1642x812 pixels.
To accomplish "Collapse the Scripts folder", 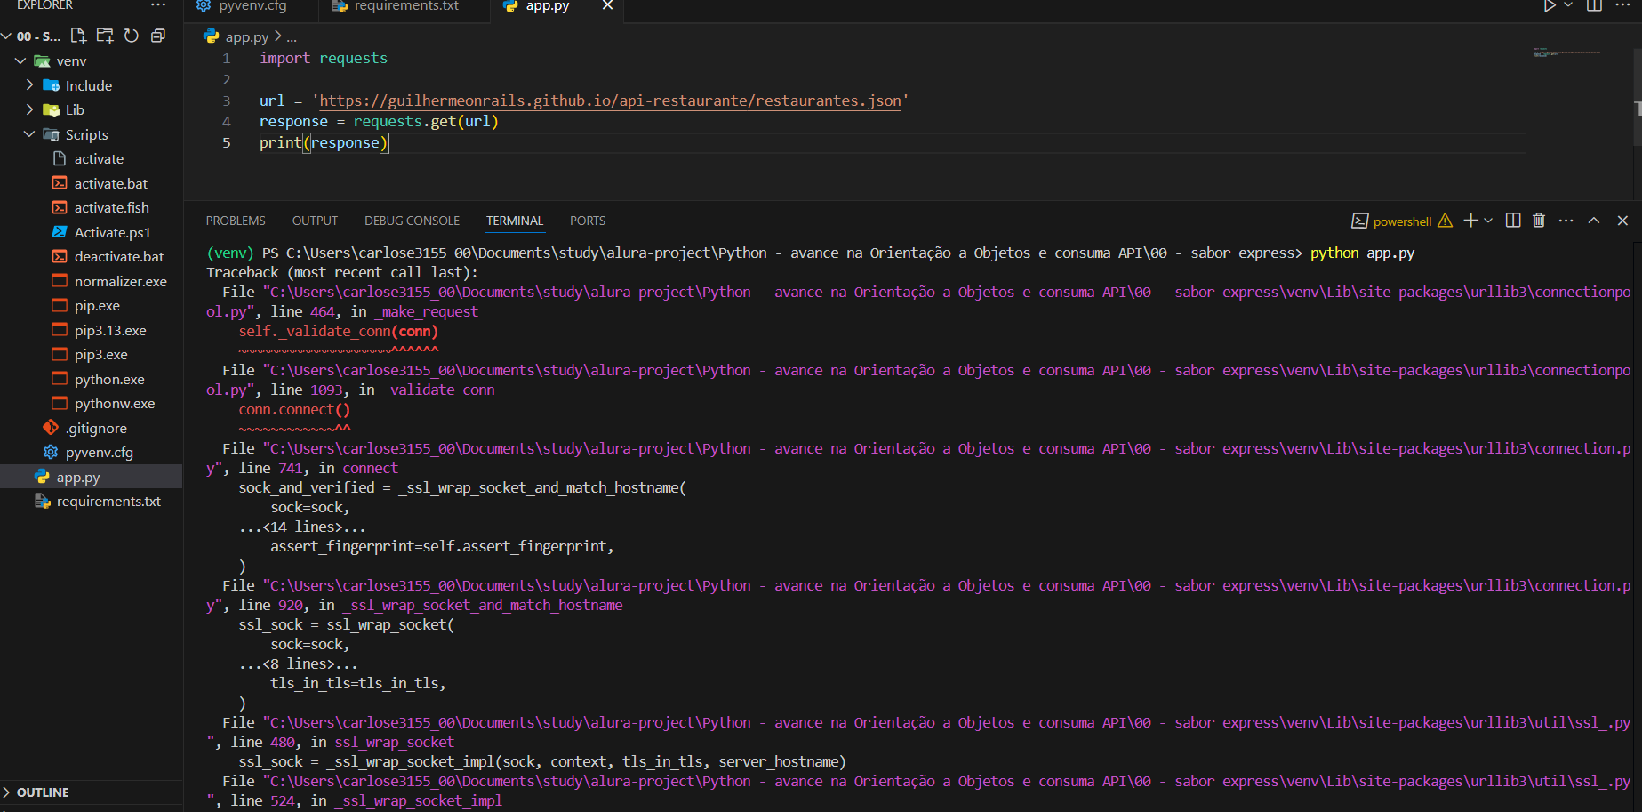I will point(30,134).
